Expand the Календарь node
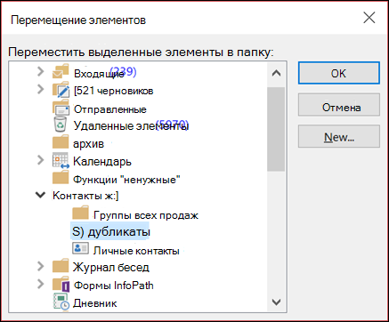The height and width of the screenshot is (322, 389). 40,160
